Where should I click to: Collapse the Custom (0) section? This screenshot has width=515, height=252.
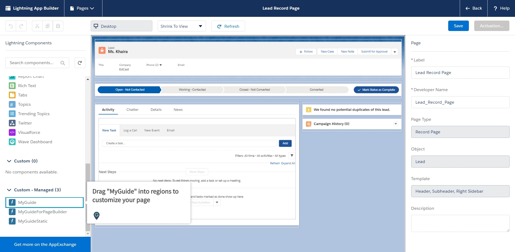(x=9, y=161)
